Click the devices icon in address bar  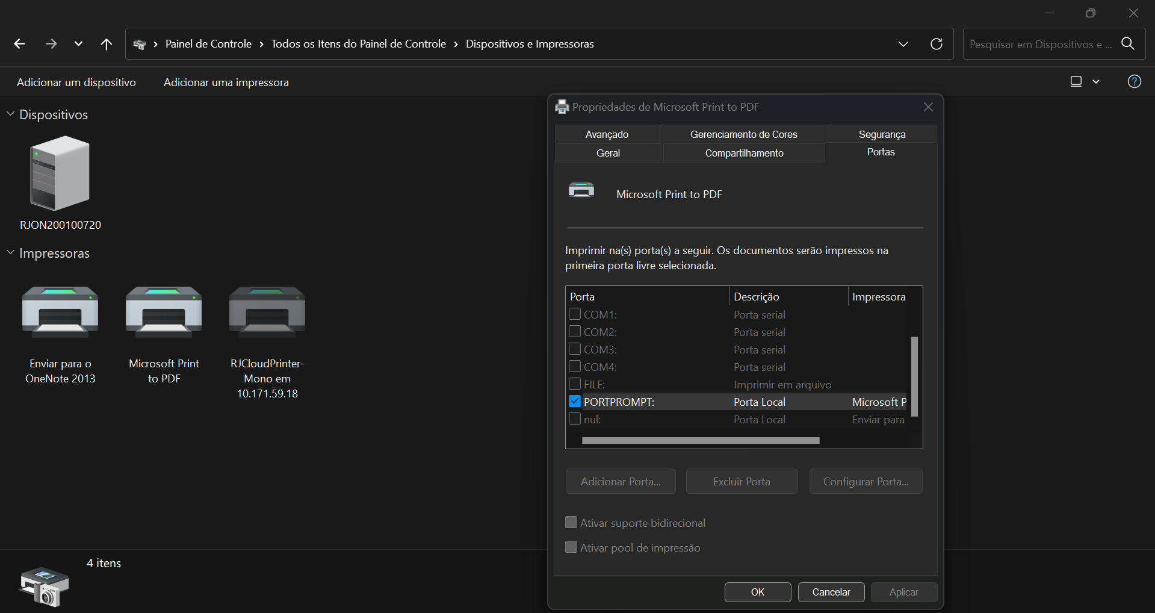point(140,45)
